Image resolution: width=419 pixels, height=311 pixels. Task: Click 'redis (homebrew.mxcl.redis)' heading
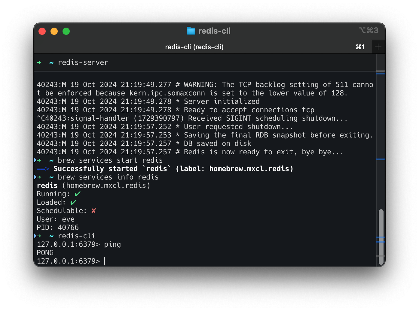[93, 186]
